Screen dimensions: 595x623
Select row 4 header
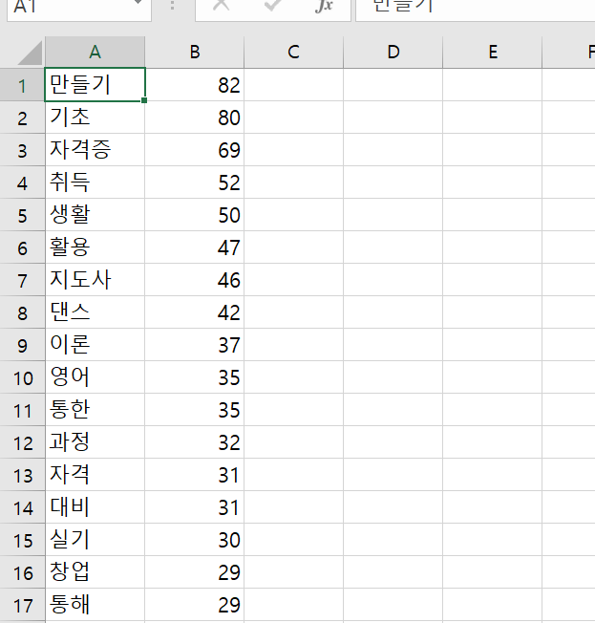pyautogui.click(x=22, y=183)
